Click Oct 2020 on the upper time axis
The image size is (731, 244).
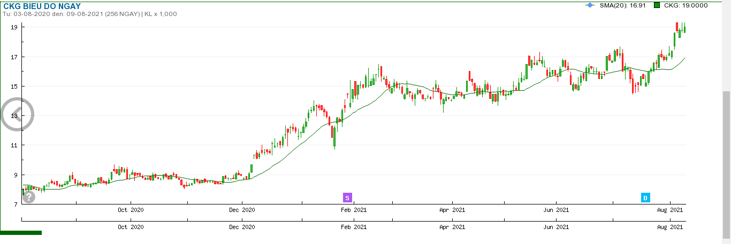131,210
